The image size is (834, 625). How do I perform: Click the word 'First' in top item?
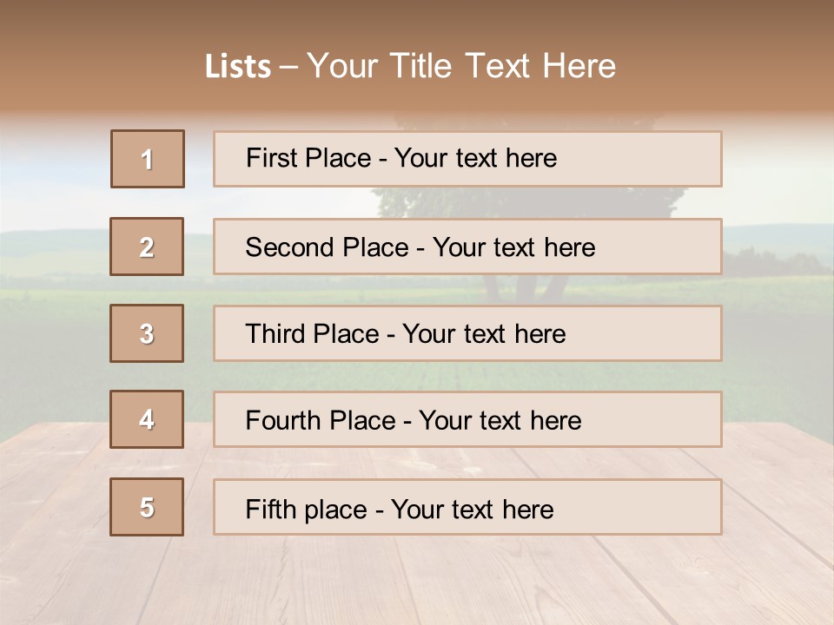point(270,158)
